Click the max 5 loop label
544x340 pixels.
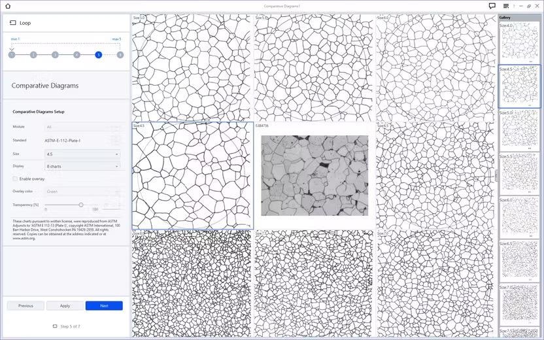(x=116, y=39)
